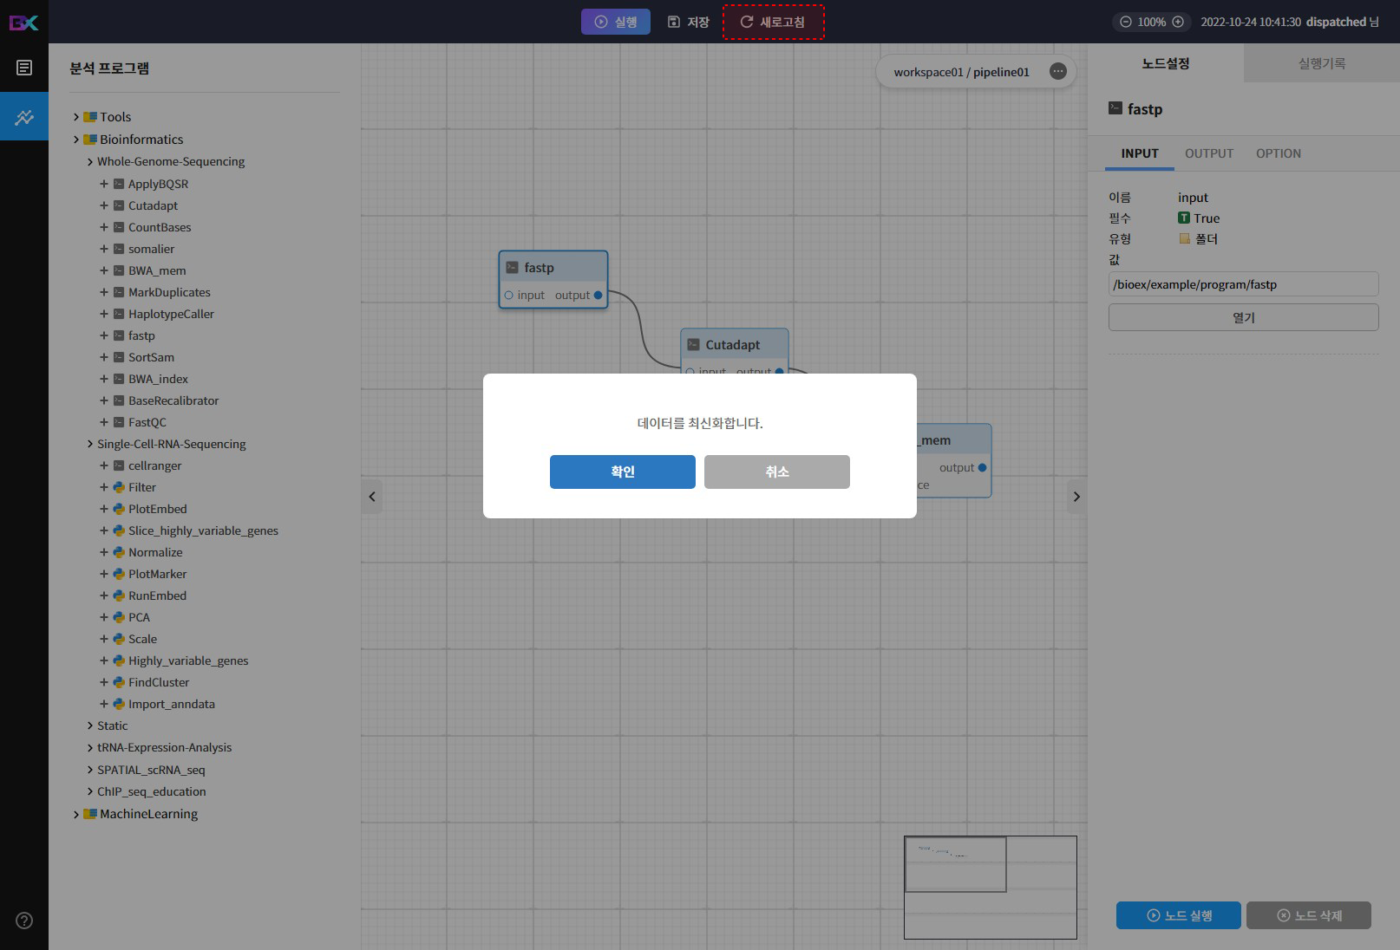Screen dimensions: 1400x950
Task: Click the /bioex/example/program/fastp value field
Action: click(x=1243, y=284)
